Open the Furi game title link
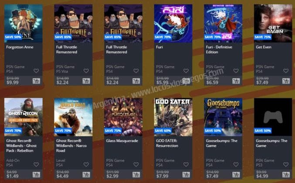 click(159, 47)
